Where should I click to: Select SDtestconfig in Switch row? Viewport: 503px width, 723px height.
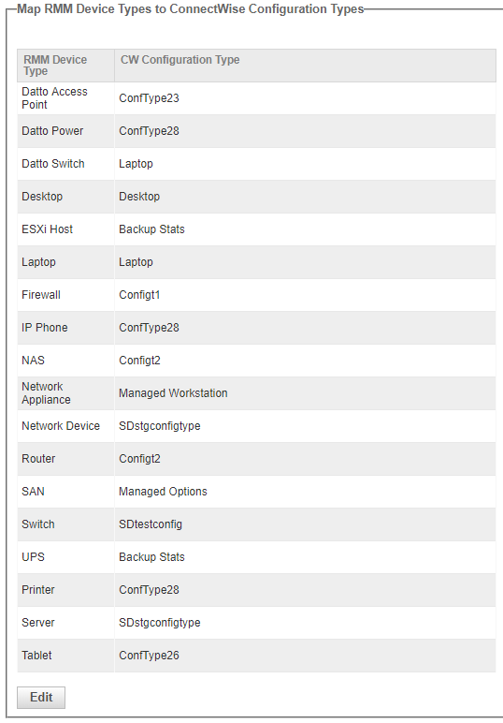[x=151, y=524]
